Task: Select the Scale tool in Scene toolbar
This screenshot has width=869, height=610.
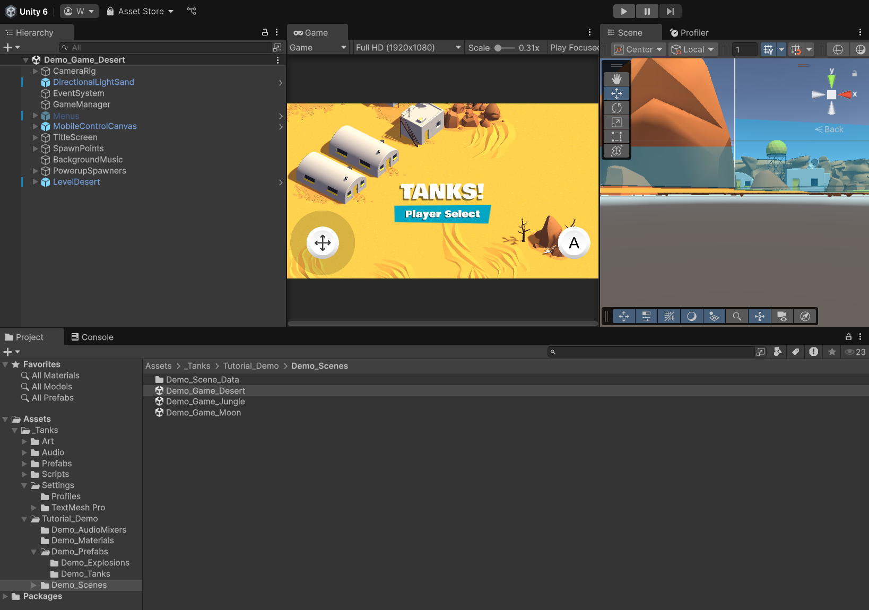Action: (616, 122)
